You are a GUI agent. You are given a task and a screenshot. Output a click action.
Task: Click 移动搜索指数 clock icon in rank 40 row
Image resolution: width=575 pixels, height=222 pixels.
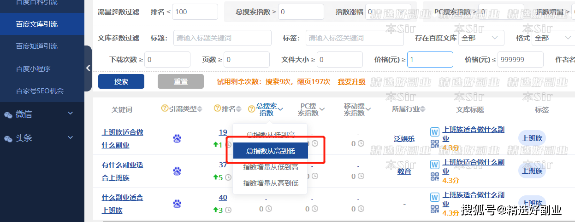pos(361,209)
